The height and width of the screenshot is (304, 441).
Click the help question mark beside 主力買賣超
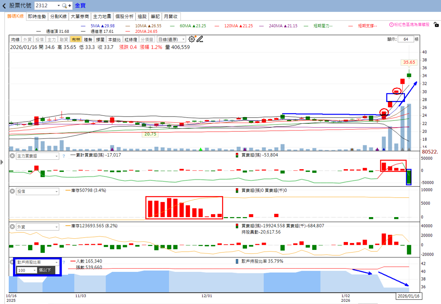(x=64, y=156)
